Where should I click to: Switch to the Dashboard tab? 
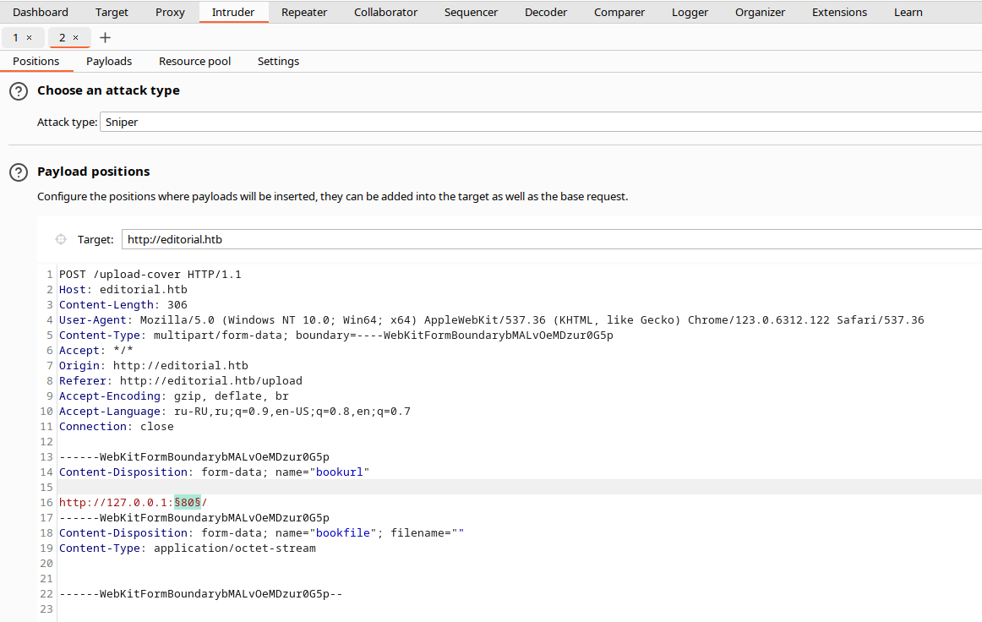pos(41,12)
